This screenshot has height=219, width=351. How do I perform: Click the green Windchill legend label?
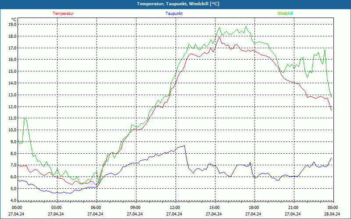coord(285,14)
